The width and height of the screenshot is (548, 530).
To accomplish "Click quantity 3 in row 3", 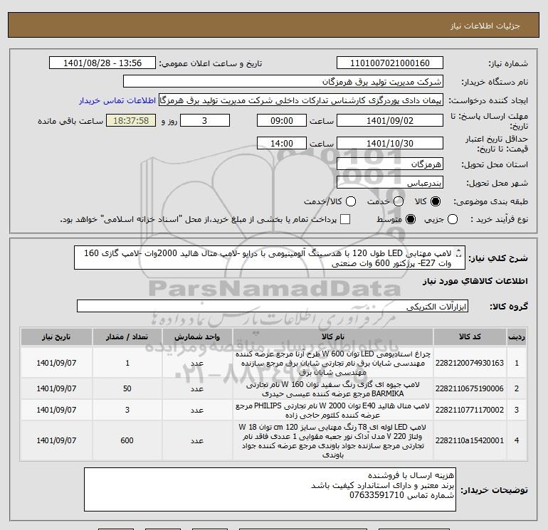I will click(x=127, y=410).
